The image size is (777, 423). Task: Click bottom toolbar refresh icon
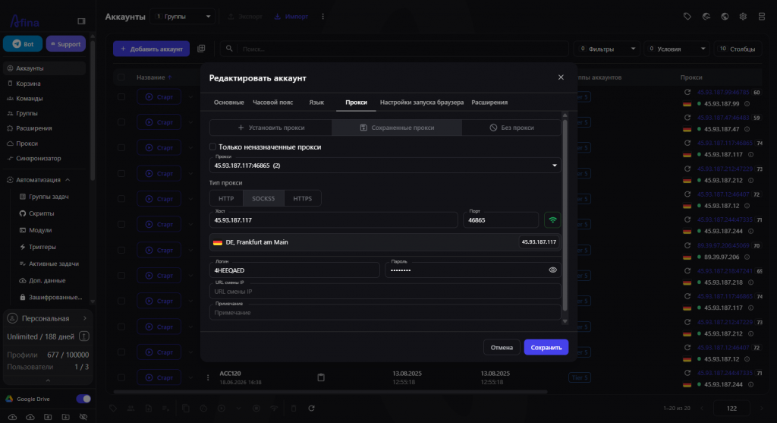(311, 408)
